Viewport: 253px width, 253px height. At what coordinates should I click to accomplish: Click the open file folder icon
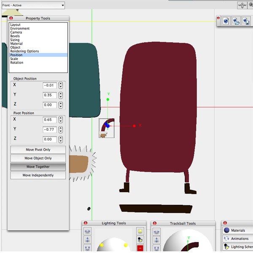(236, 21)
